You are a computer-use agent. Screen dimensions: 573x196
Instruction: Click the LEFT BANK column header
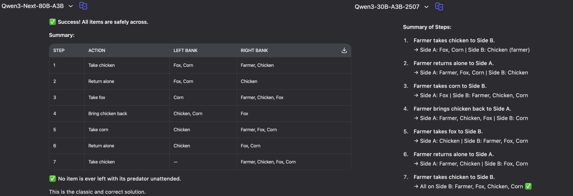click(185, 50)
